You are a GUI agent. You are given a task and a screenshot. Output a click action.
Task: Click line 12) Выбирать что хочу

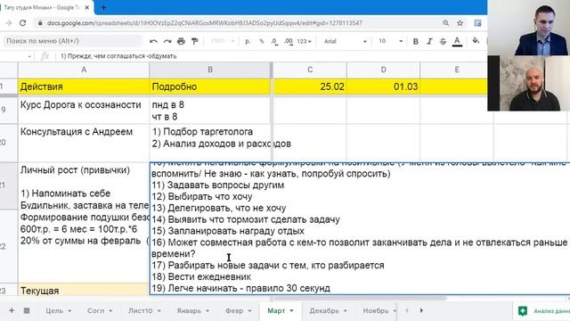[202, 196]
